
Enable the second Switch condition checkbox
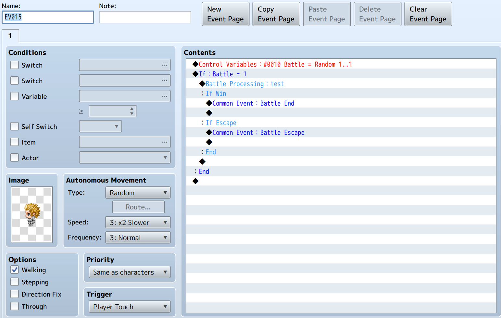pyautogui.click(x=15, y=81)
